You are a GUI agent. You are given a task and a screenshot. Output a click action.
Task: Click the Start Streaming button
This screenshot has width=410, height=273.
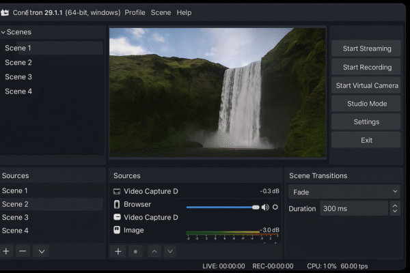click(x=366, y=48)
